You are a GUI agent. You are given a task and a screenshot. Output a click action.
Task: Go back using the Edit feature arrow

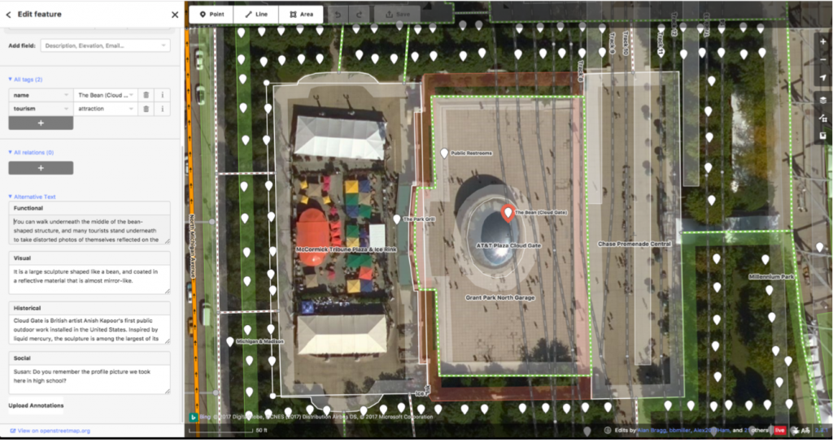8,15
